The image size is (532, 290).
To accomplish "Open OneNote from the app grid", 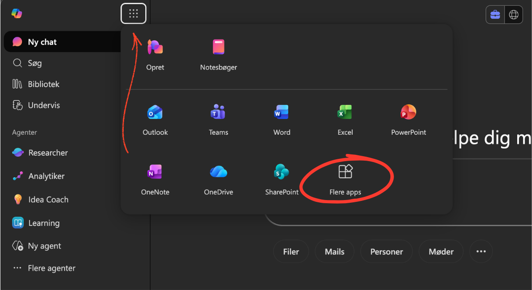I will [155, 180].
